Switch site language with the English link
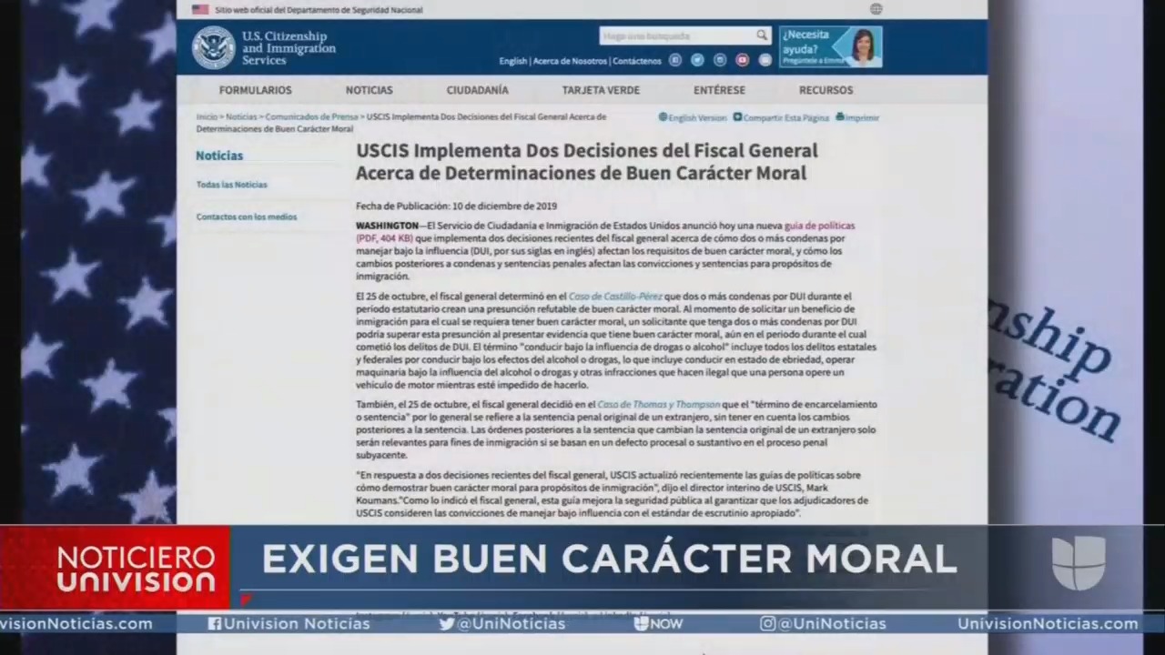This screenshot has width=1165, height=655. coord(513,61)
